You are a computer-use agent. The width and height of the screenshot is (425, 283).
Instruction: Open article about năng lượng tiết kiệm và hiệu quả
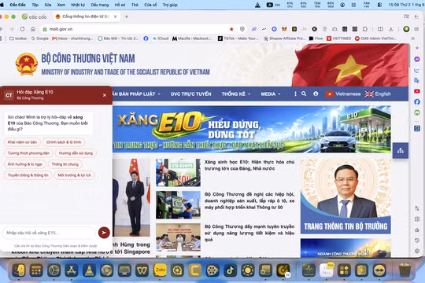(x=249, y=233)
